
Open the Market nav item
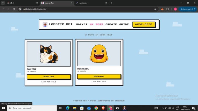82,24
